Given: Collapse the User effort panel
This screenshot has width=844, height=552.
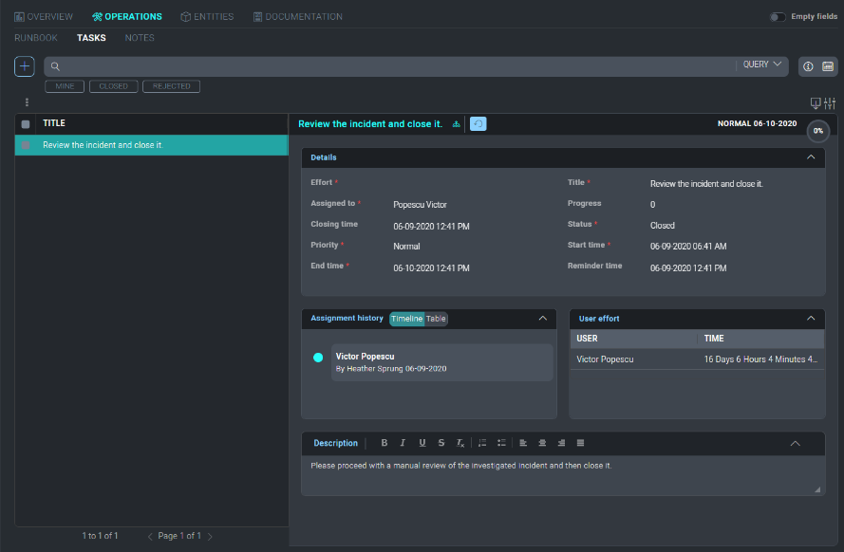Looking at the screenshot, I should coord(811,319).
